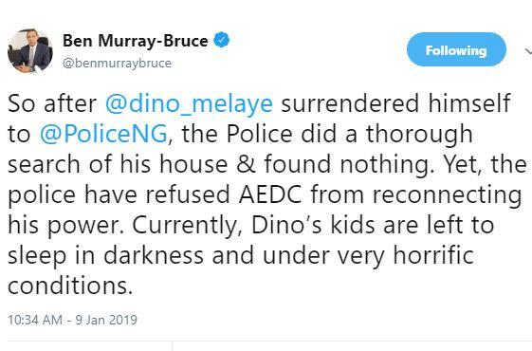The width and height of the screenshot is (532, 351).
Task: Click the word 'surrendered' in the tweet
Action: [350, 103]
